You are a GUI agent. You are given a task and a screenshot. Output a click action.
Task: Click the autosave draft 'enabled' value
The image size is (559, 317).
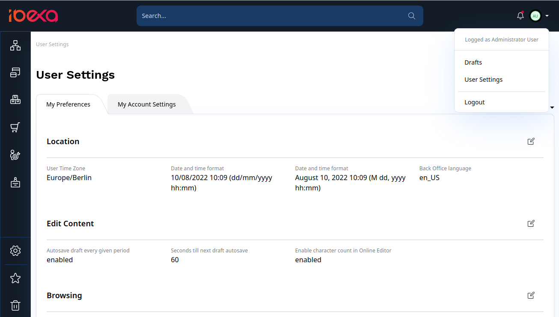tap(60, 260)
